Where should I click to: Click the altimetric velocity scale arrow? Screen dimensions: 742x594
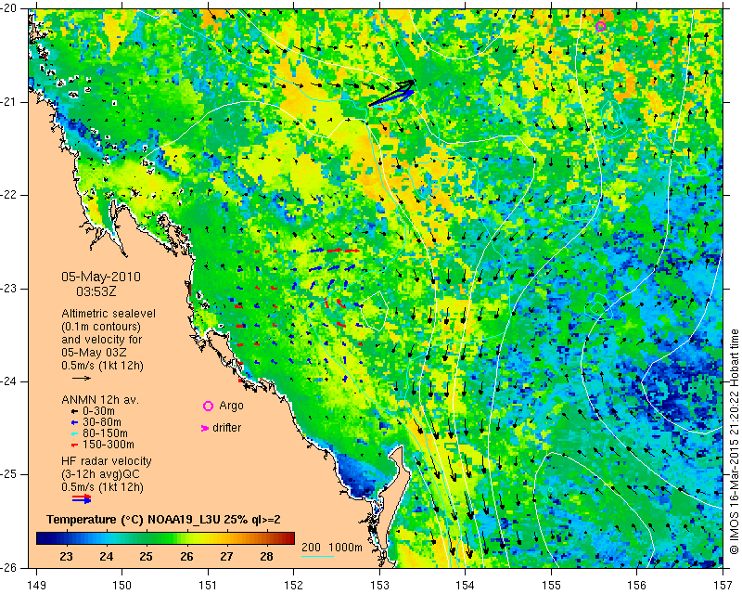tap(82, 378)
